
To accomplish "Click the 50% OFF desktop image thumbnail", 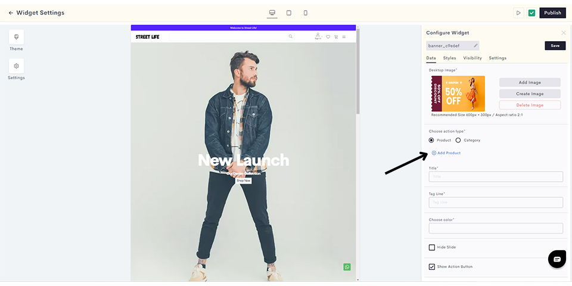I will (458, 94).
